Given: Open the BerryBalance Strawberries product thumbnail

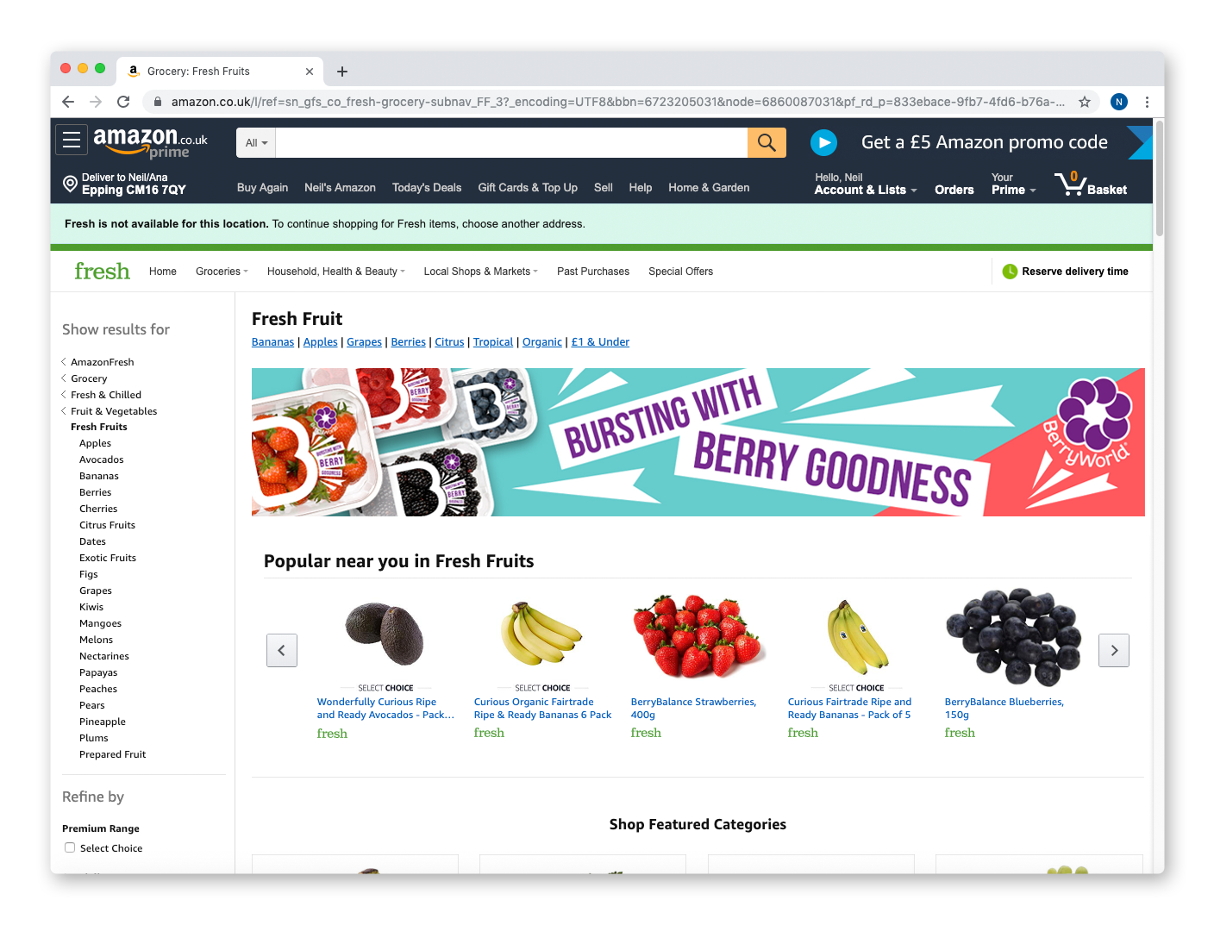Looking at the screenshot, I should (x=698, y=635).
